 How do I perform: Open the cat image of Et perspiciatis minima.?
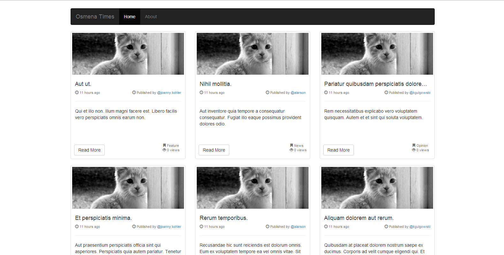128,188
